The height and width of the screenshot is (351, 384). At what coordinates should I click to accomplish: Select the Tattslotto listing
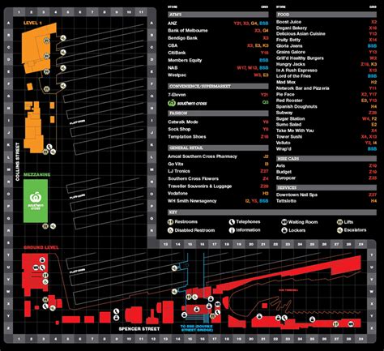tap(326, 201)
